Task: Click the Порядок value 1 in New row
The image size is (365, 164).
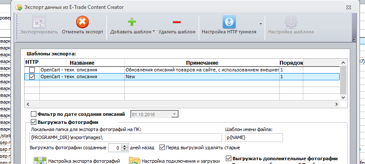Action: tap(282, 77)
